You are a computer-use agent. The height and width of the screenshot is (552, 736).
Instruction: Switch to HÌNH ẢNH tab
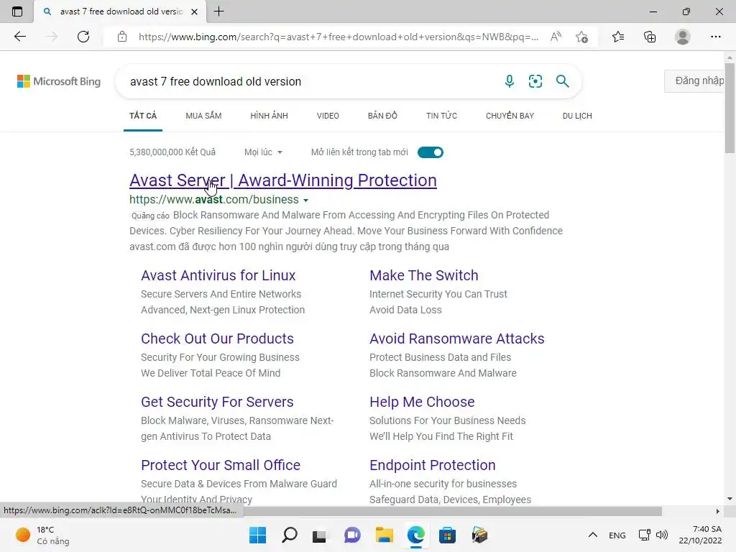[x=269, y=116]
